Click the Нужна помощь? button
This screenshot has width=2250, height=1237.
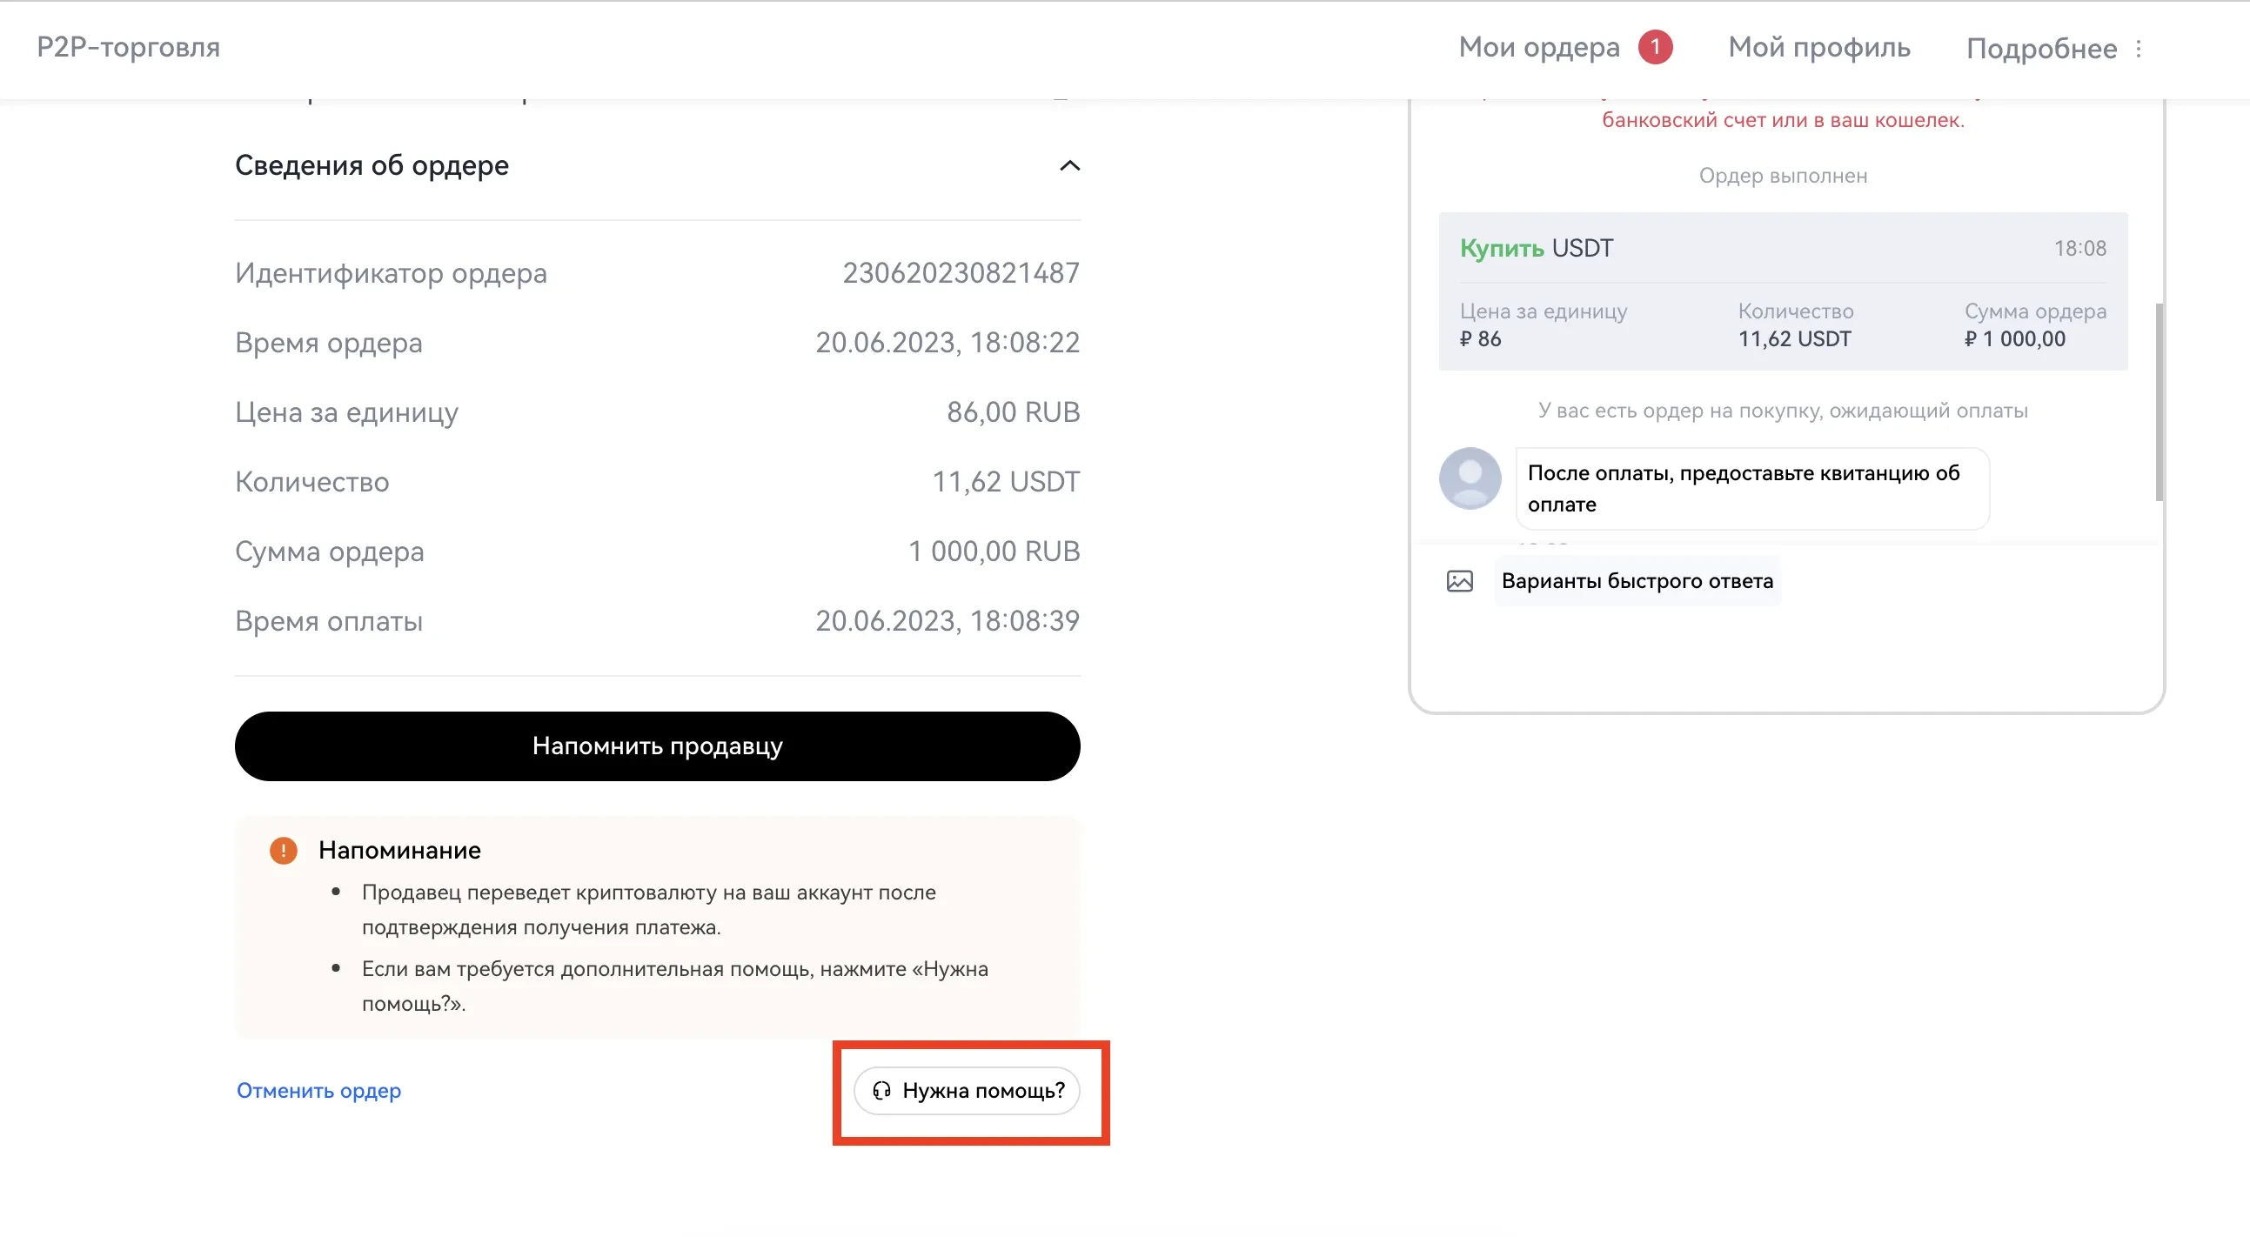click(x=967, y=1091)
